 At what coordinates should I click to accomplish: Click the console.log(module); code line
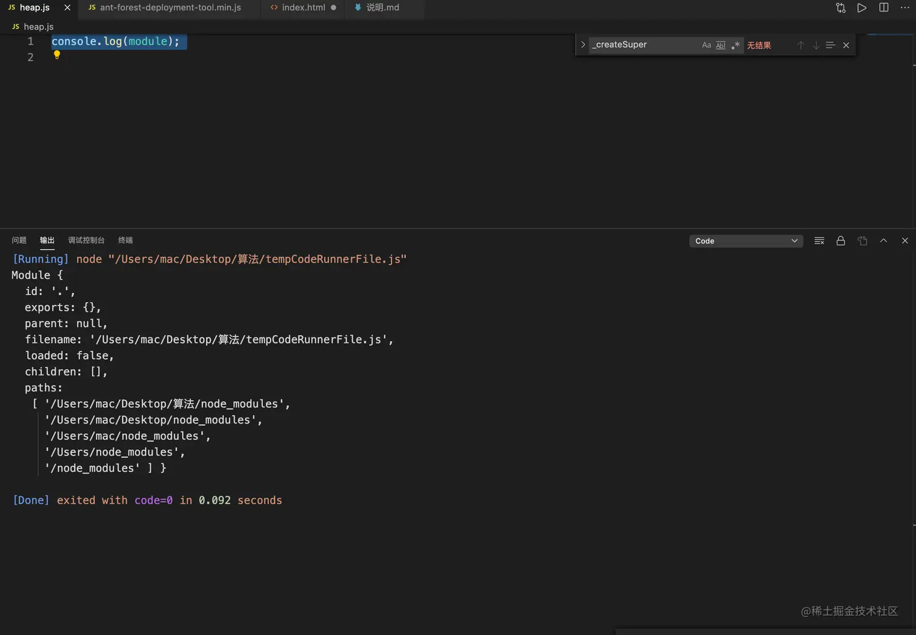[x=116, y=41]
